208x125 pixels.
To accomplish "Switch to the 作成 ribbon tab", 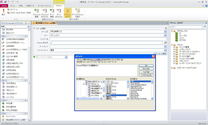I will pyautogui.click(x=20, y=6).
